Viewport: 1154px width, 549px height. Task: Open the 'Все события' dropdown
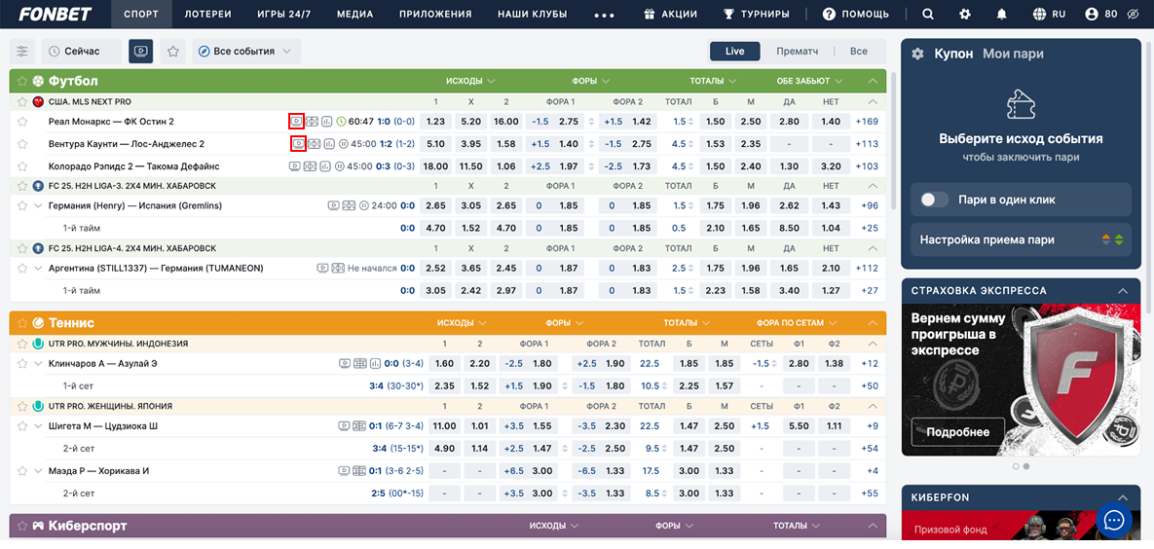[x=246, y=51]
